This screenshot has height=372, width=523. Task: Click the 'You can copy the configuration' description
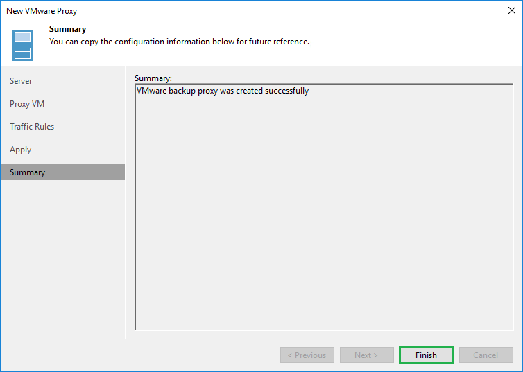pos(179,42)
